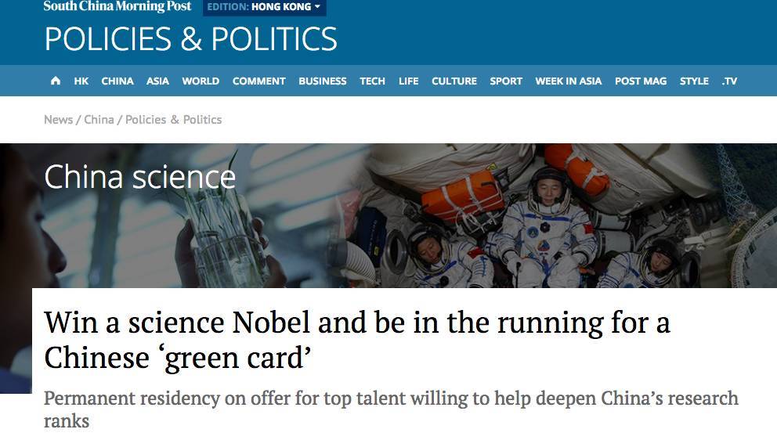Select the Style navigation item
This screenshot has height=440, width=777.
(694, 81)
